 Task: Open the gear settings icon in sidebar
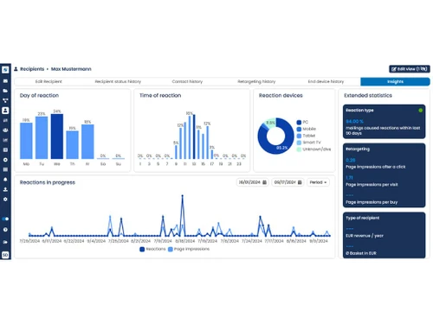click(x=5, y=200)
